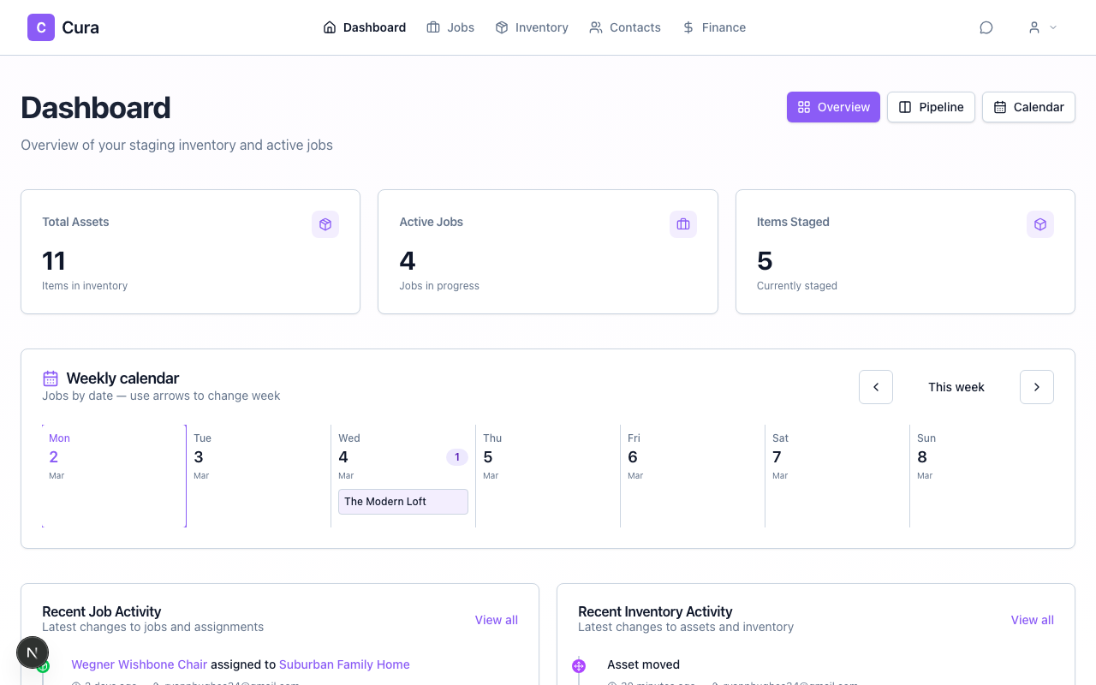
Task: Click the Weekly calendar icon
Action: (50, 378)
